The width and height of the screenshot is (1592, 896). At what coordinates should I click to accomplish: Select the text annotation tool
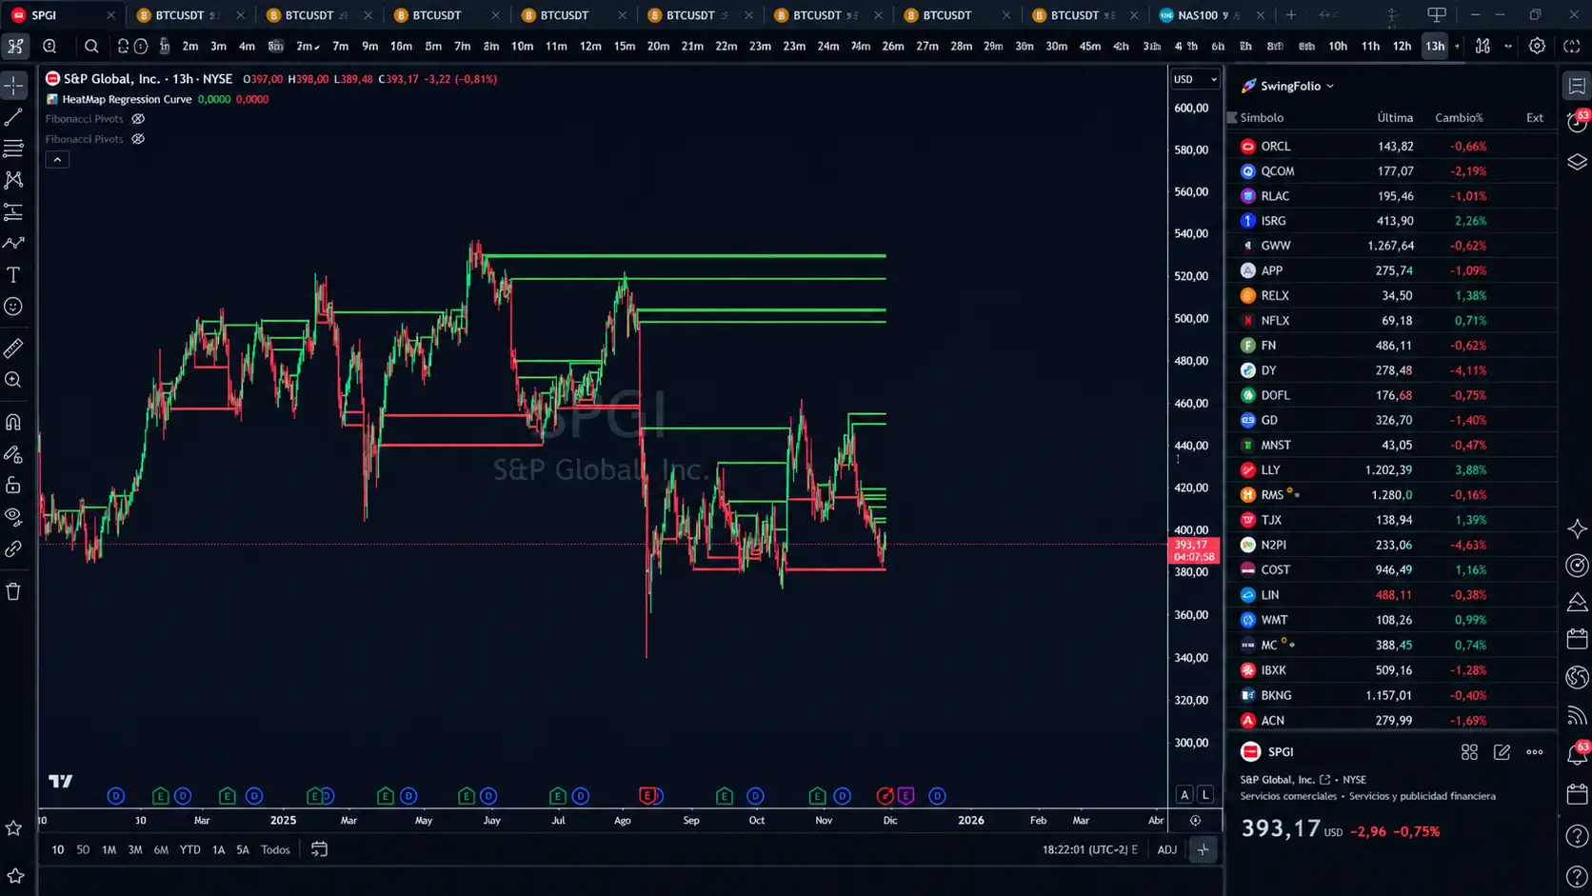pyautogui.click(x=13, y=275)
